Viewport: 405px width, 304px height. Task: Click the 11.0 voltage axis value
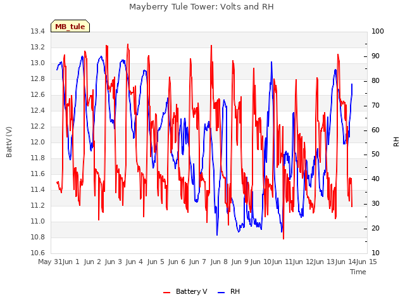click(x=38, y=221)
